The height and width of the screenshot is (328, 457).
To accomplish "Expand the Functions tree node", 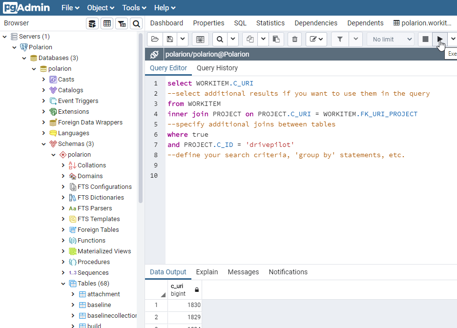I will pyautogui.click(x=63, y=240).
